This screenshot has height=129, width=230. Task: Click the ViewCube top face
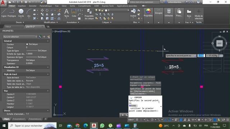tap(220, 43)
